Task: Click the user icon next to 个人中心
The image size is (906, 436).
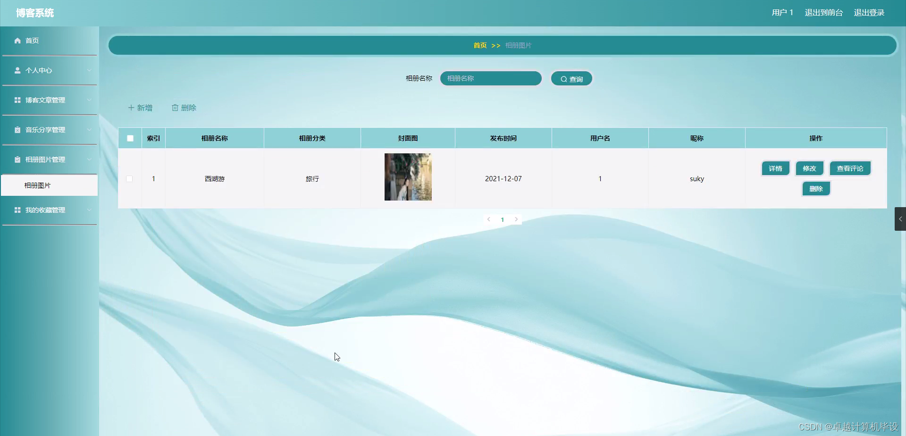Action: [x=17, y=70]
